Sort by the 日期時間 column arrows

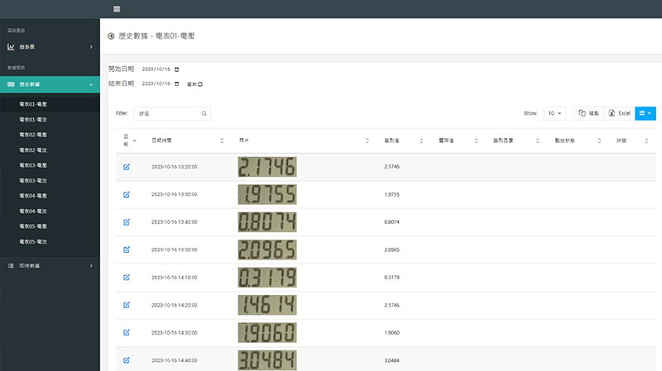pos(222,140)
